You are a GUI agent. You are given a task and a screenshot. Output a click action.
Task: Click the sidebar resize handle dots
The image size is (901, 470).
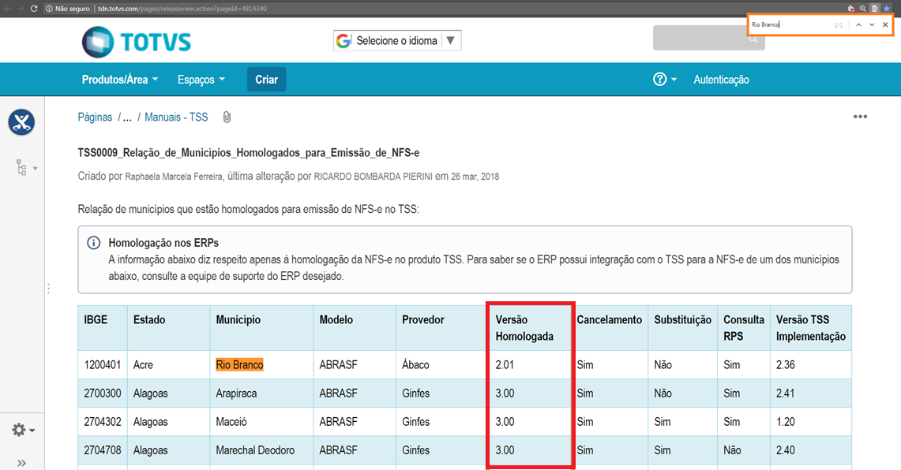(48, 289)
